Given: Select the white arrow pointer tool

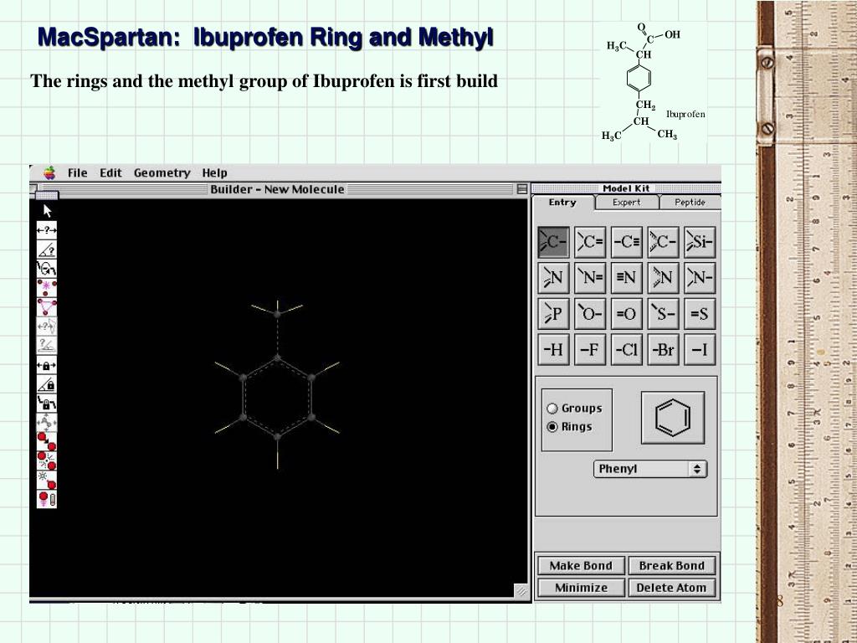Looking at the screenshot, I should (x=47, y=211).
